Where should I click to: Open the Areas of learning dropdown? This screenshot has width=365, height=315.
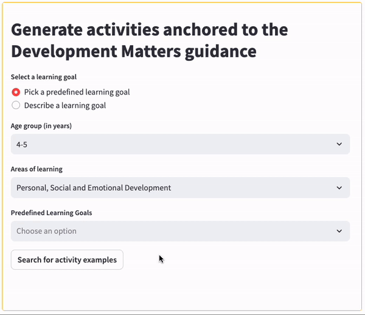coord(180,188)
